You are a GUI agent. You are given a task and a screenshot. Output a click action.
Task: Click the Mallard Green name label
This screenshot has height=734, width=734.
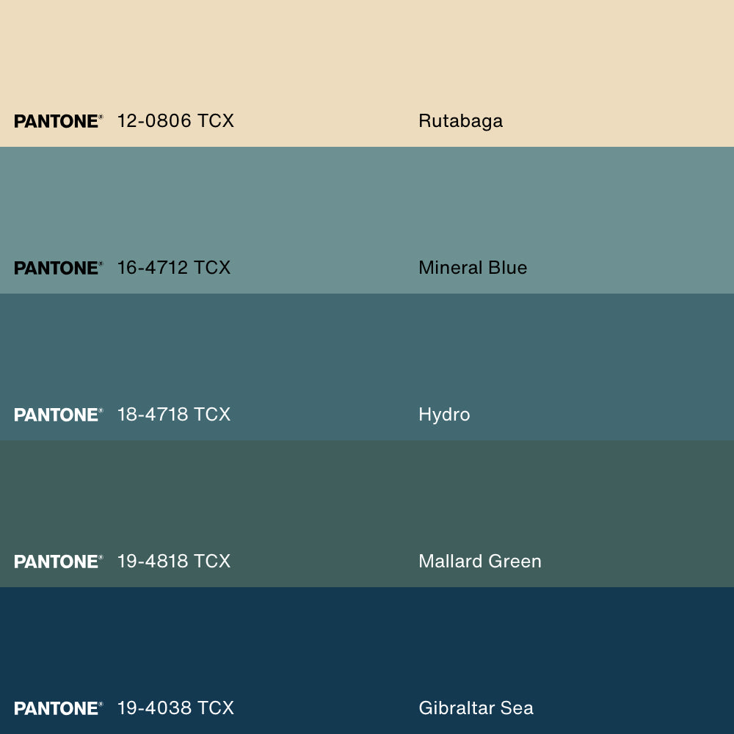pyautogui.click(x=480, y=562)
